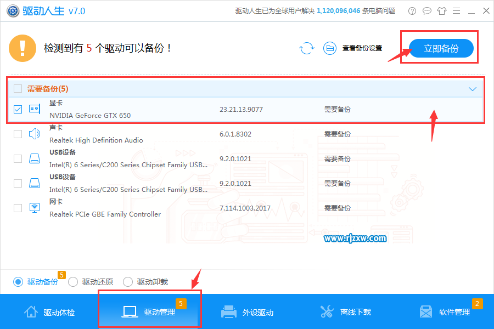Viewport: 494px width, 329px height.
Task: Close the 驱动人生 window
Action: [x=486, y=11]
